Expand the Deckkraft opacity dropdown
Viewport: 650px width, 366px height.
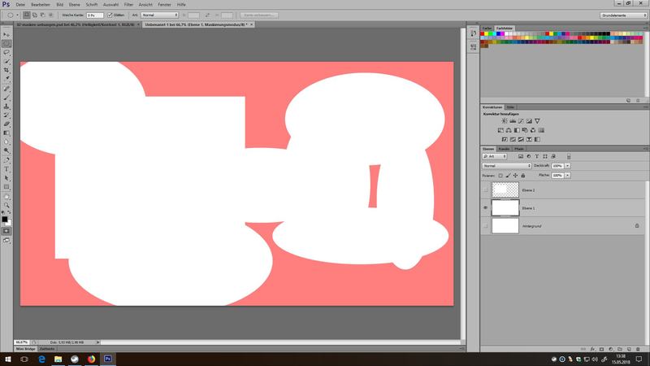[x=567, y=165]
